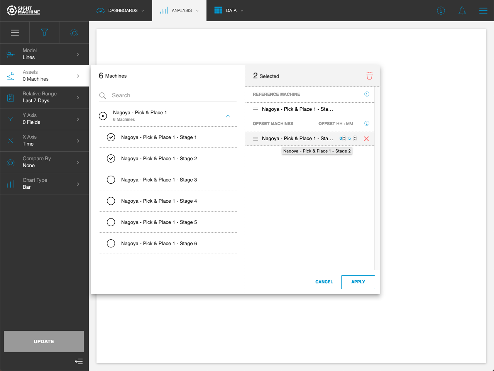Click the Compare By icon
The width and height of the screenshot is (494, 371).
point(11,162)
